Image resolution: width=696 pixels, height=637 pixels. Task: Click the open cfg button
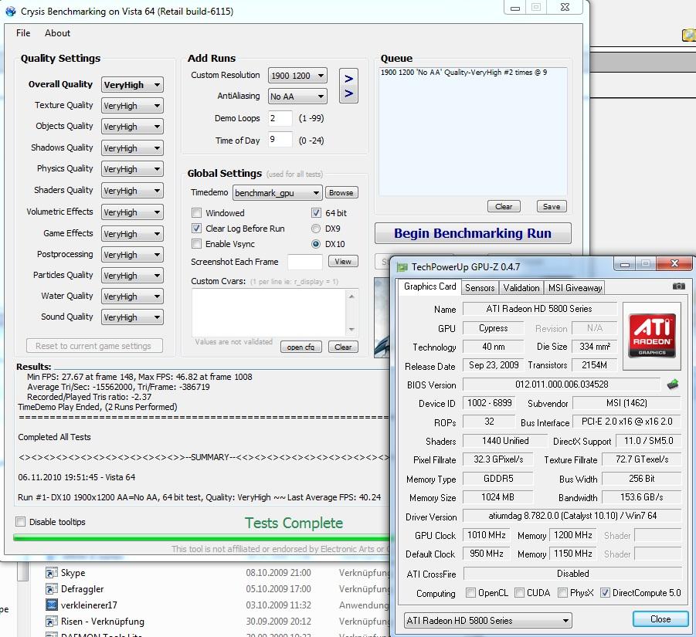click(301, 347)
